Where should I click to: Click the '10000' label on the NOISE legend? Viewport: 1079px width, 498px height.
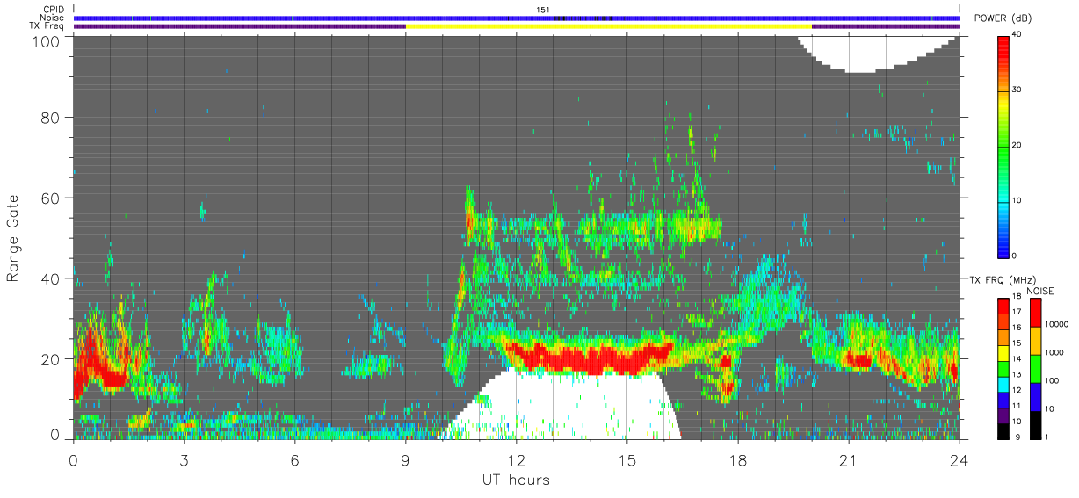click(1058, 325)
